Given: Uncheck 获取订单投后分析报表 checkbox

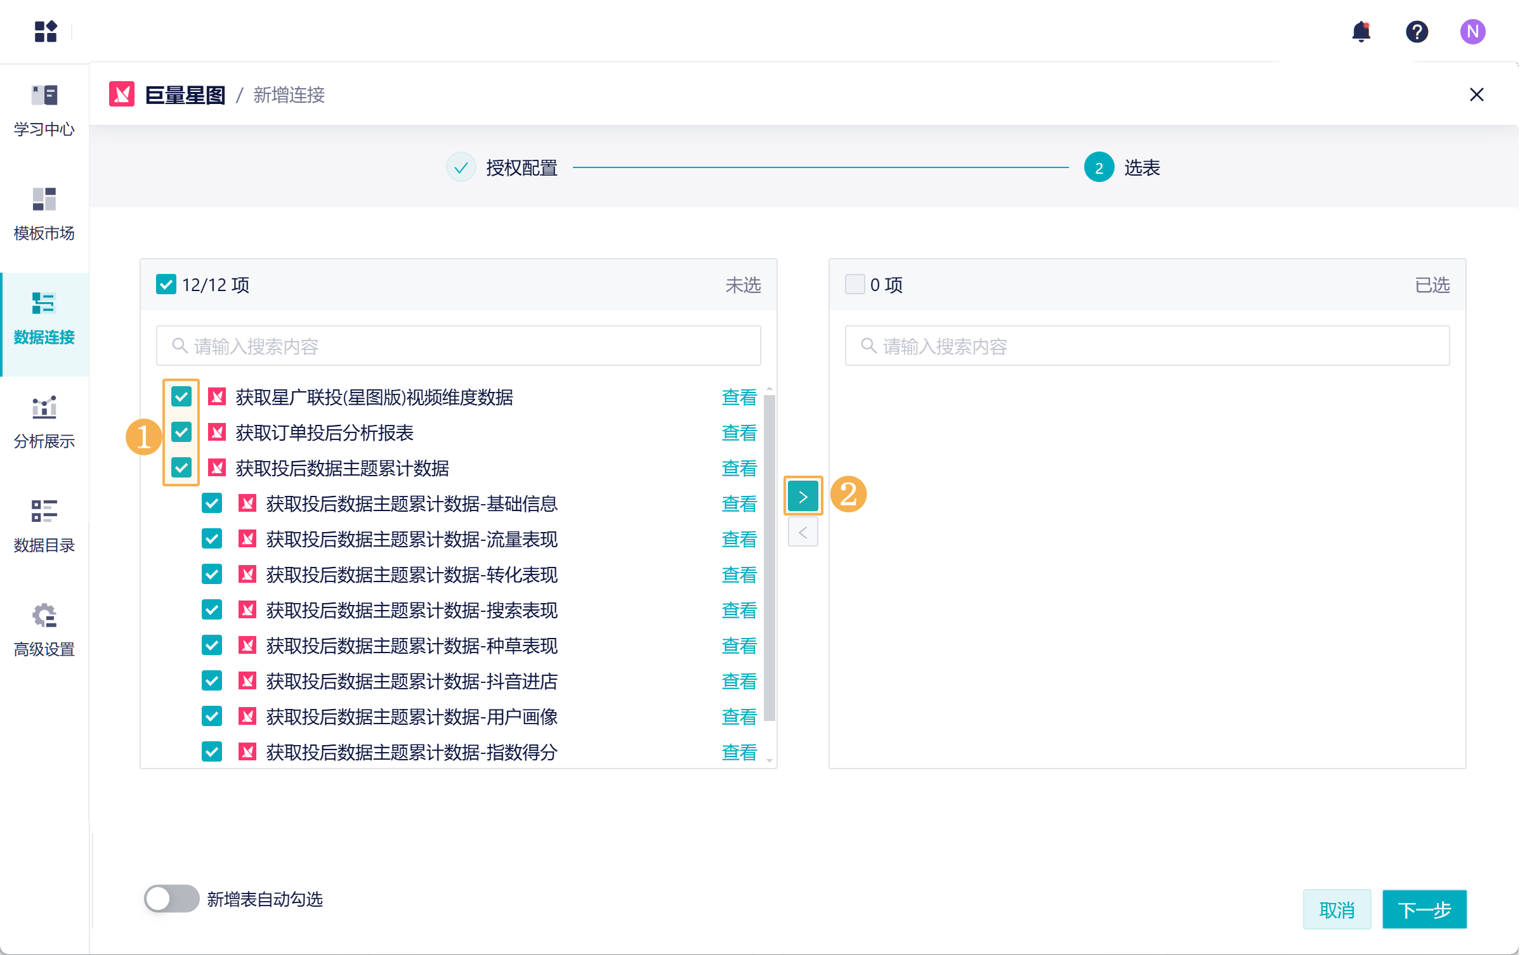Looking at the screenshot, I should tap(181, 432).
